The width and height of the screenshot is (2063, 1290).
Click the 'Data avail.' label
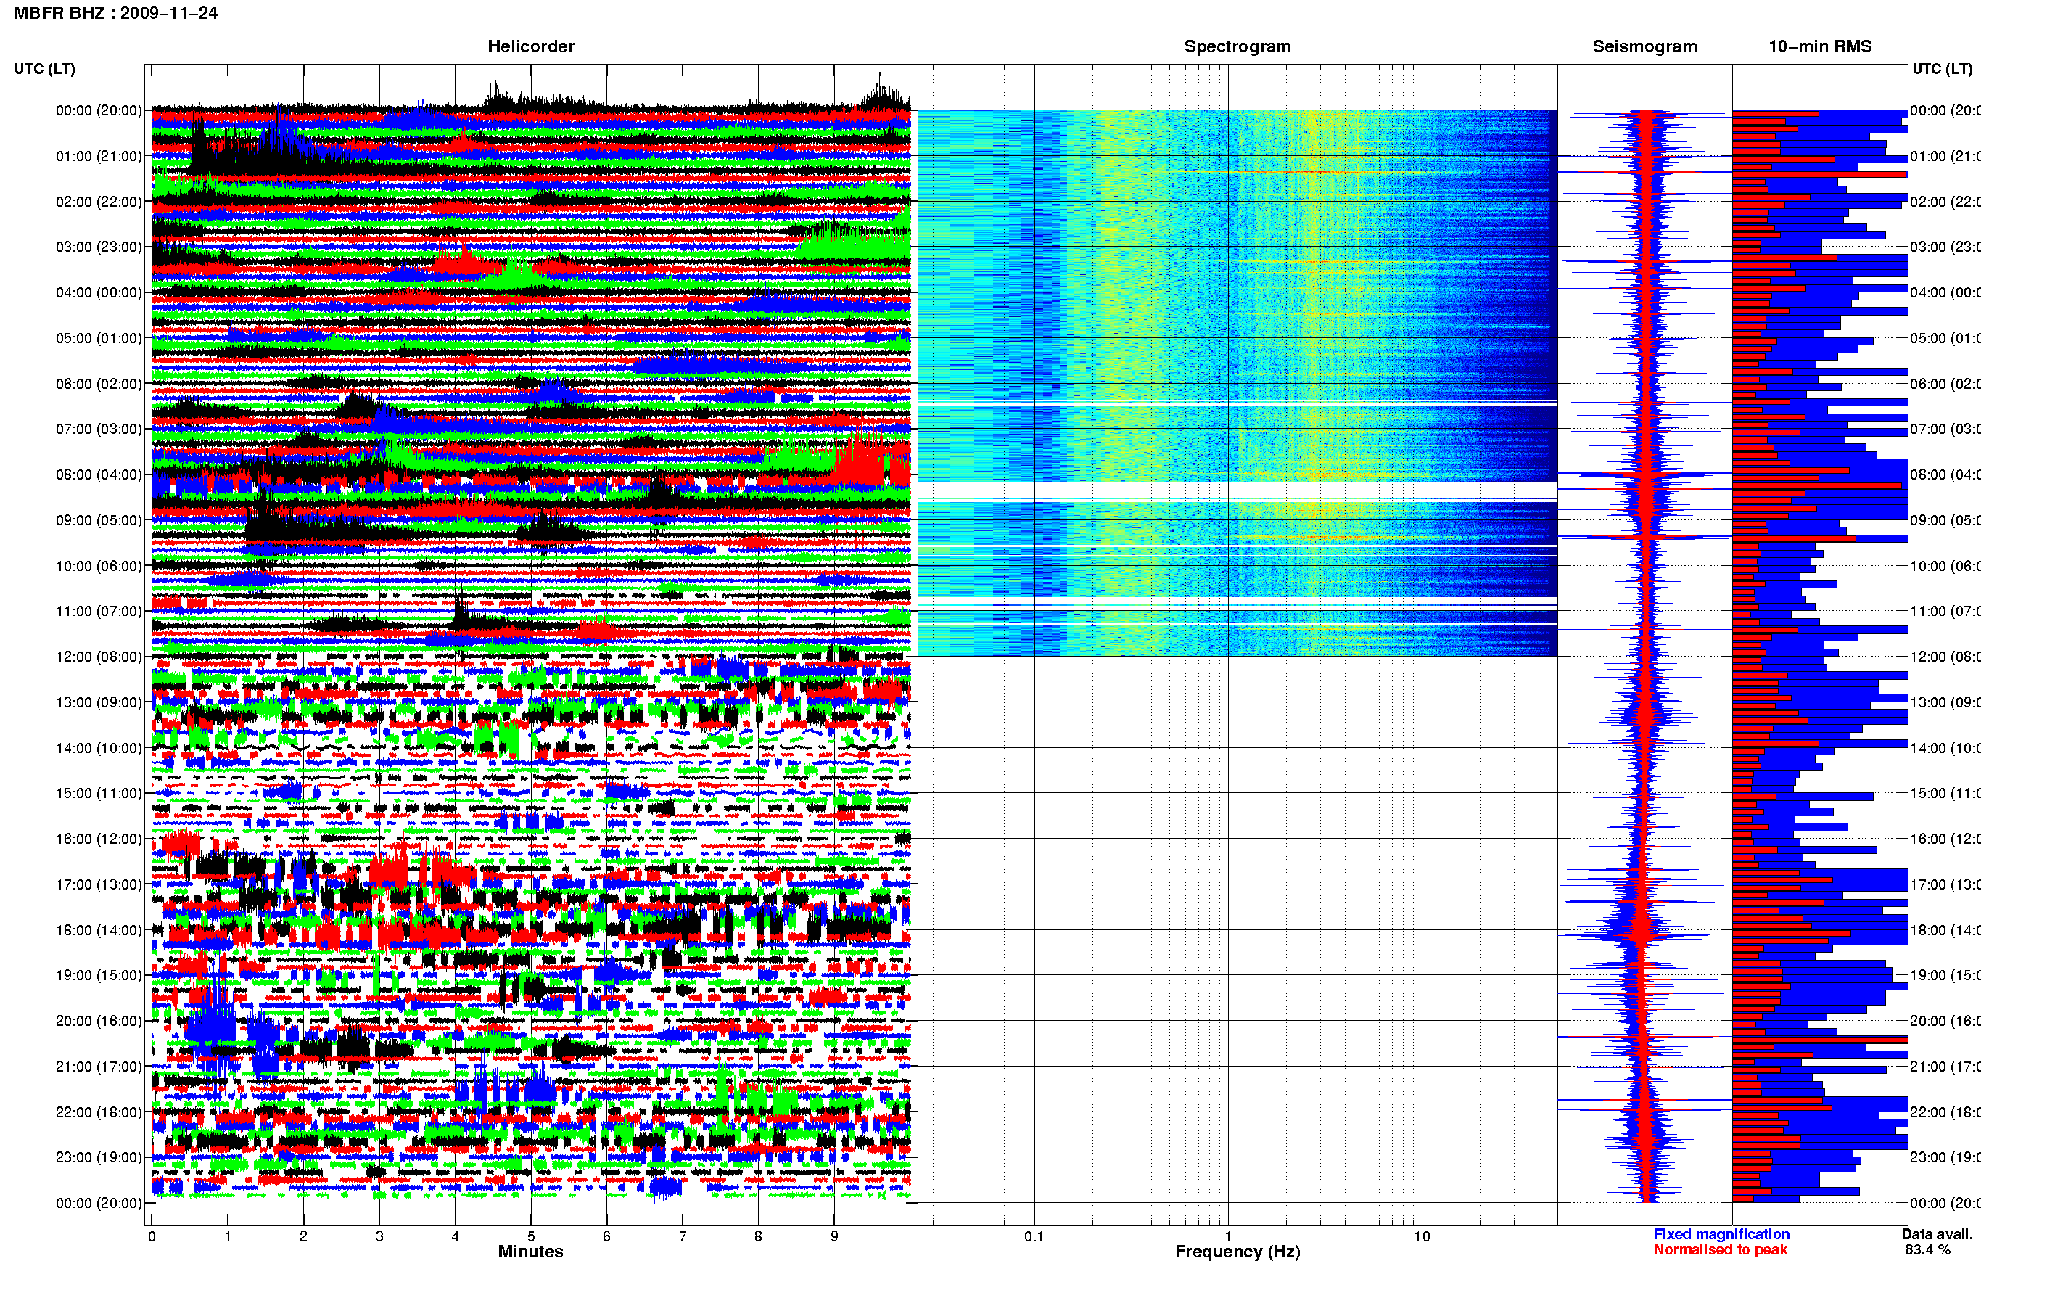tap(1937, 1233)
